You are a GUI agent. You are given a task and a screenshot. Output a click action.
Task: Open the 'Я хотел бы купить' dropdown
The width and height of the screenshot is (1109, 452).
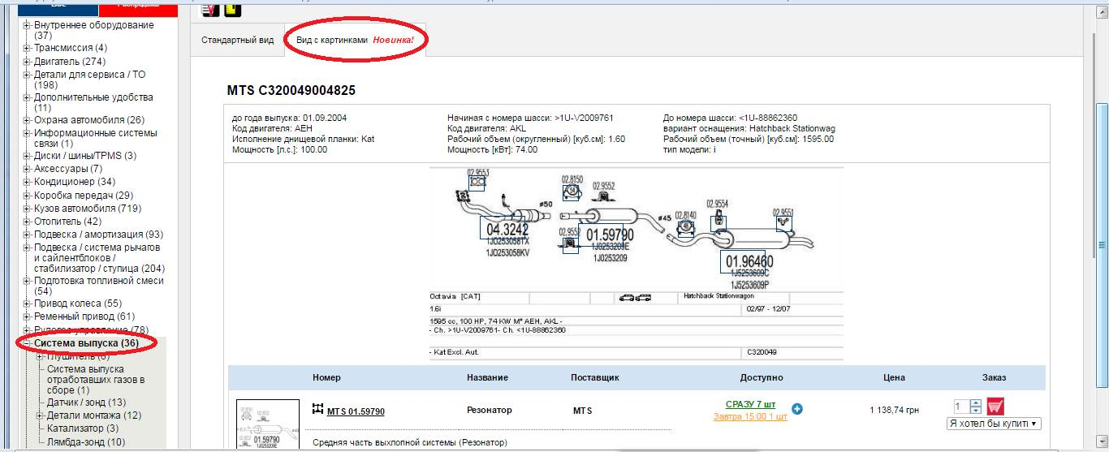994,424
